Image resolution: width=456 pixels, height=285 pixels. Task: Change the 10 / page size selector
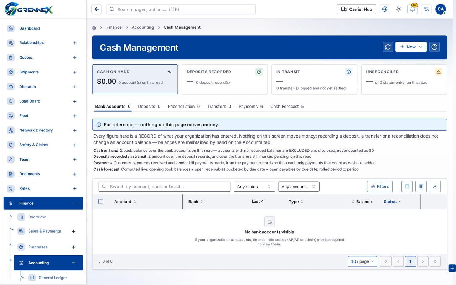pos(362,261)
